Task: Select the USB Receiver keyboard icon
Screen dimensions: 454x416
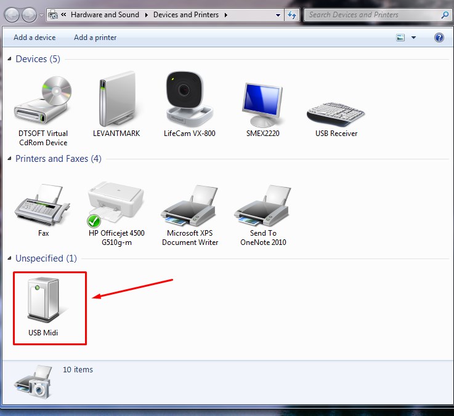Action: coord(336,114)
